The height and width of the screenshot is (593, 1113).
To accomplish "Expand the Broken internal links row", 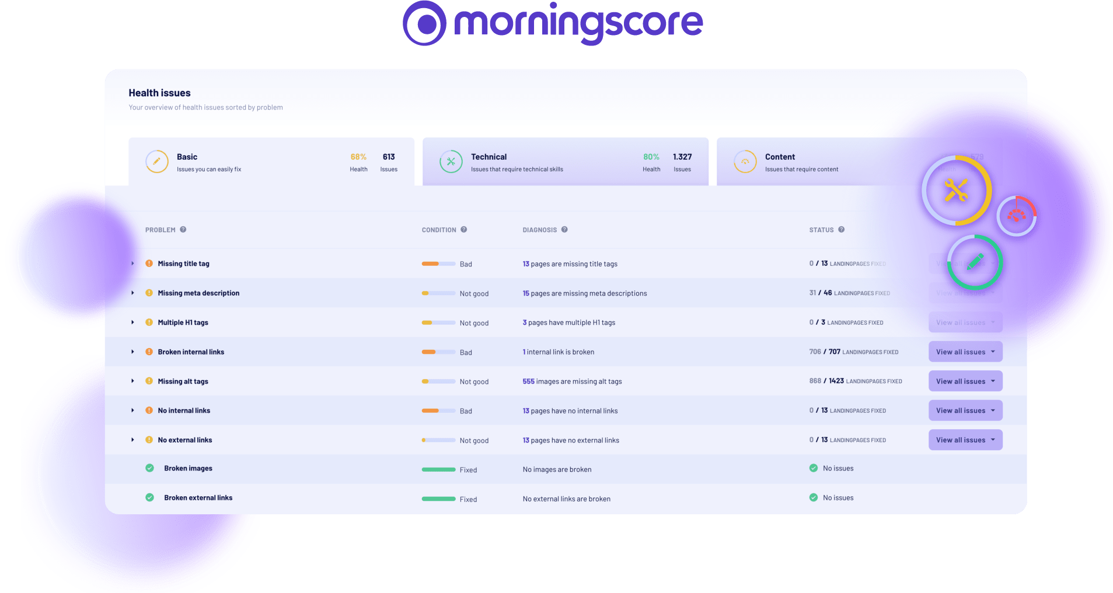I will tap(133, 352).
